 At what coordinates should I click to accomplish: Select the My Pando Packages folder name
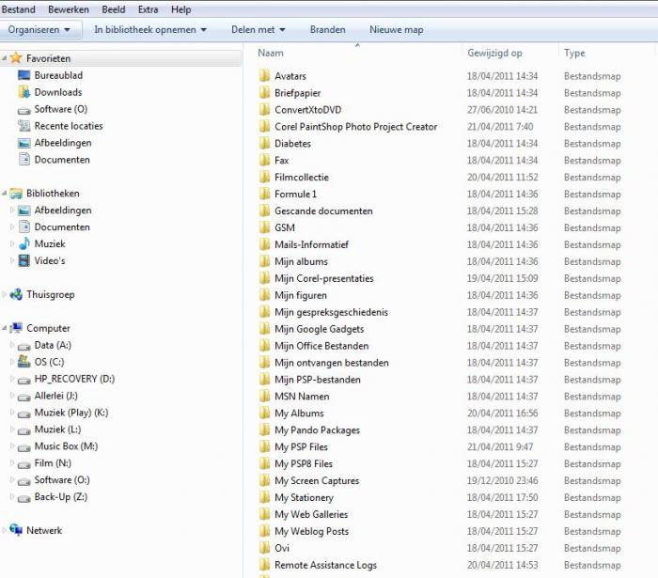pos(318,430)
